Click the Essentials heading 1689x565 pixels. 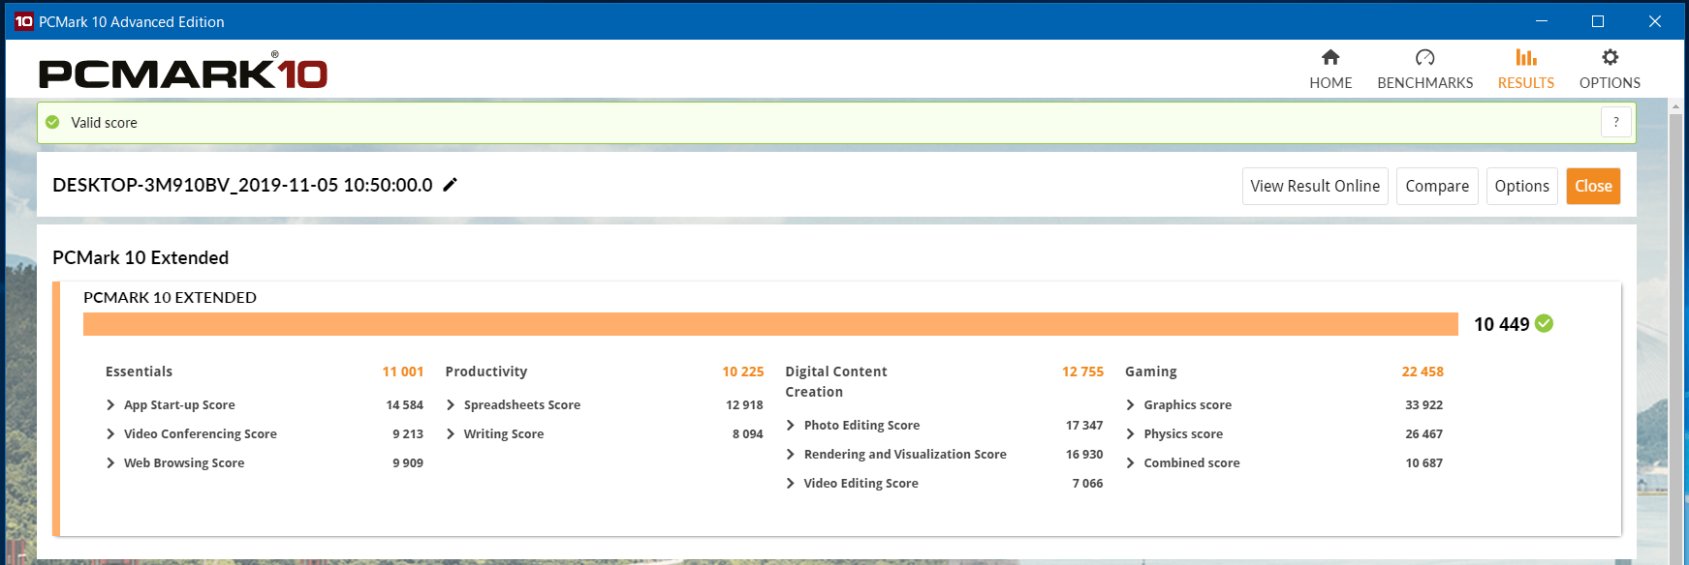point(139,372)
